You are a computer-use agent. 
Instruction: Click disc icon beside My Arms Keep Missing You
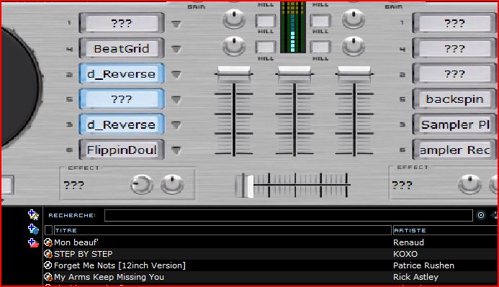[x=48, y=277]
